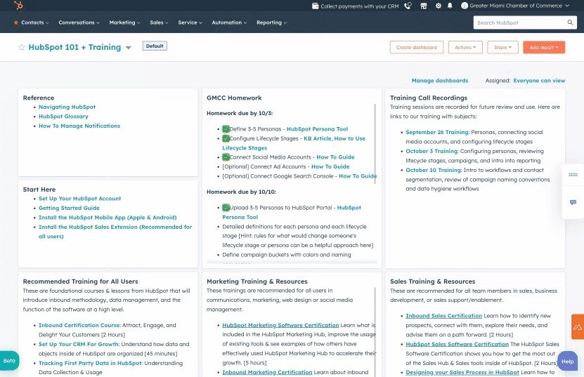Open Install the HubSpot Sales Extension link
584x377 pixels.
115,232
